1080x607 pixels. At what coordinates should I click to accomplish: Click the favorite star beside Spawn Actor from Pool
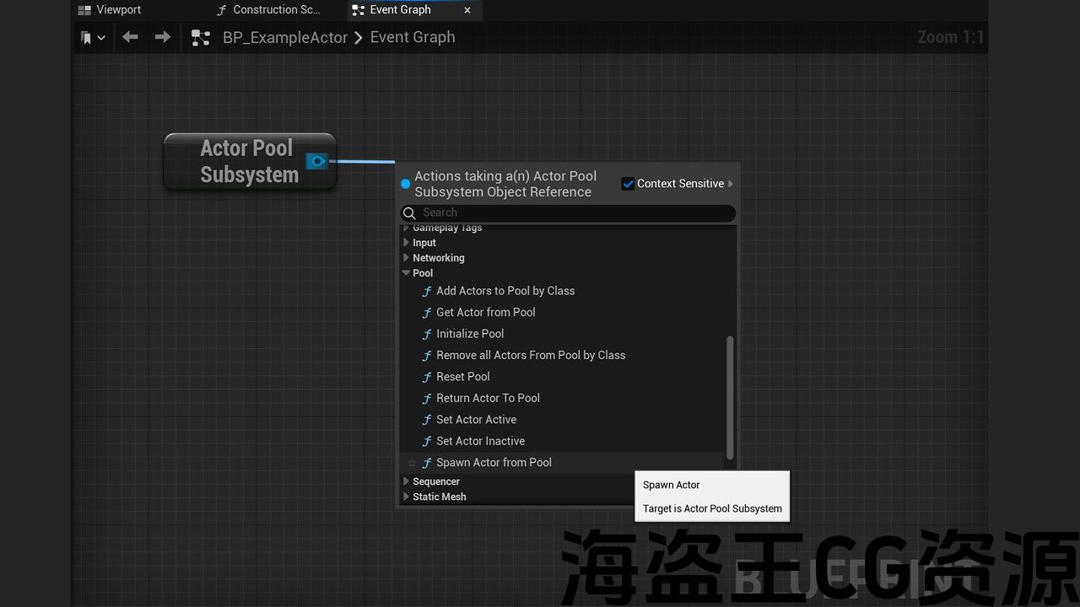pos(412,463)
